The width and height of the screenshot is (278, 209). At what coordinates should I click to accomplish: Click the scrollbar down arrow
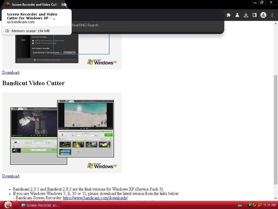pos(276,198)
